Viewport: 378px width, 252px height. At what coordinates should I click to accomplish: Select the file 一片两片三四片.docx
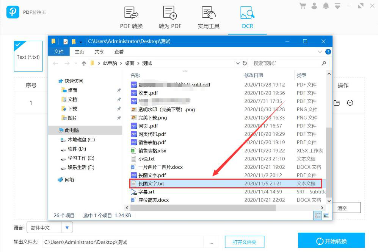coord(160,167)
